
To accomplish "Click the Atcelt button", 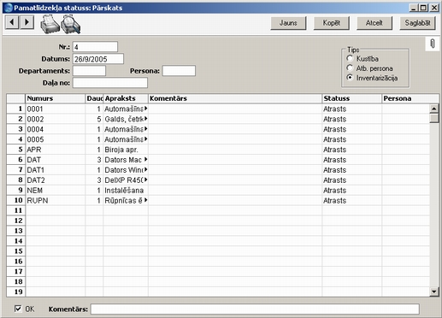I will 374,23.
